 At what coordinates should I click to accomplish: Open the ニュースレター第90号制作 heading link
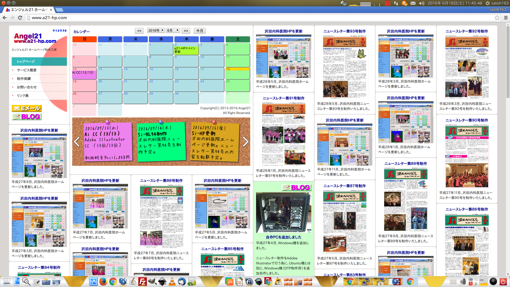point(467,120)
